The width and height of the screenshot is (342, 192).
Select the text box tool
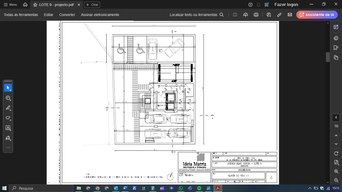click(8, 128)
